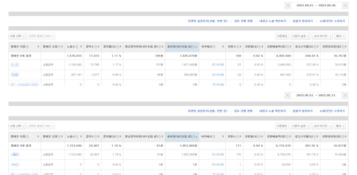Sort April table by 전환당비용 arrows
This screenshot has width=357, height=175.
point(346,47)
